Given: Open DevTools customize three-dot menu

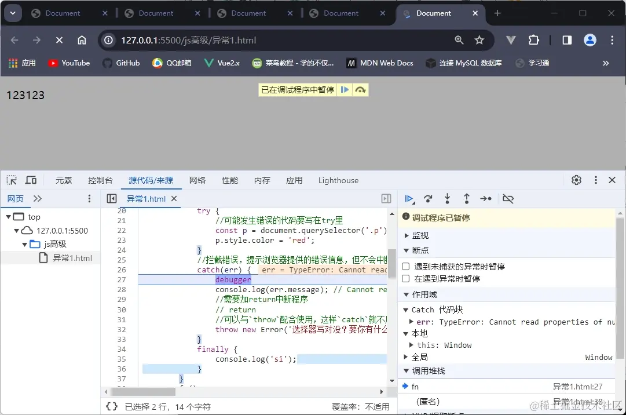Looking at the screenshot, I should pyautogui.click(x=596, y=180).
